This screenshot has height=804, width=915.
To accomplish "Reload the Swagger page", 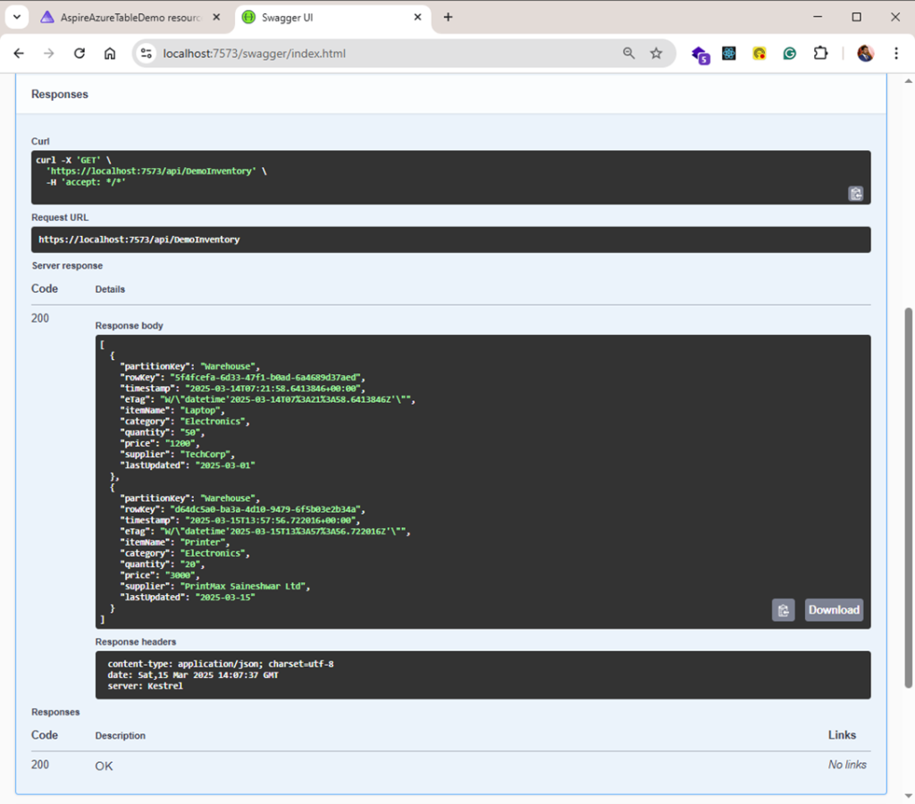I will click(x=79, y=53).
